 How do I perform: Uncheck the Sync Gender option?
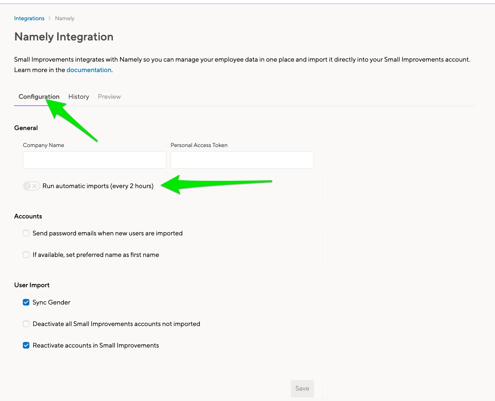[x=26, y=302]
